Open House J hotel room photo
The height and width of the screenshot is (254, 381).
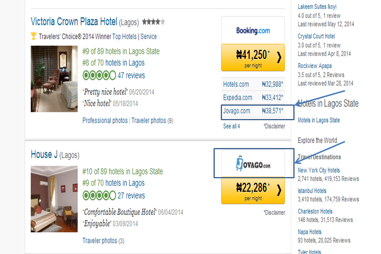[x=54, y=199]
